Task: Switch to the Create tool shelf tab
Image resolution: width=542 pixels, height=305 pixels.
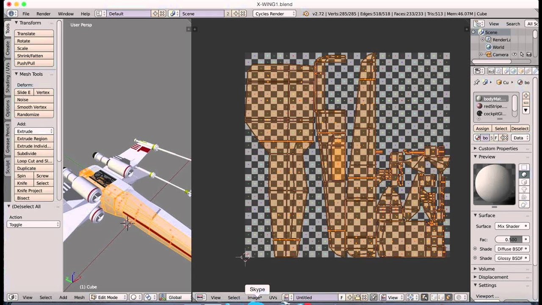Action: click(x=8, y=48)
